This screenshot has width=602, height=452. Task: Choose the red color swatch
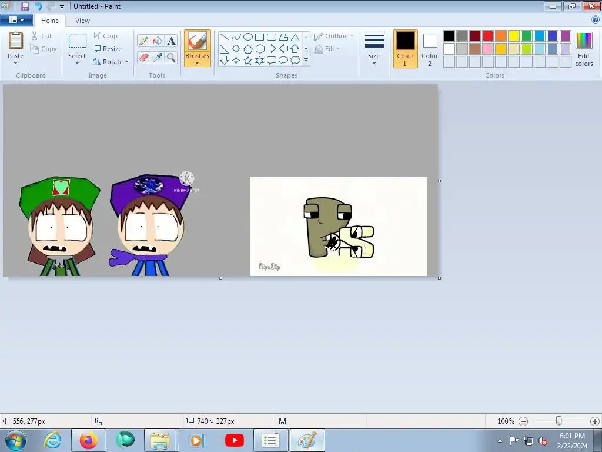(488, 36)
